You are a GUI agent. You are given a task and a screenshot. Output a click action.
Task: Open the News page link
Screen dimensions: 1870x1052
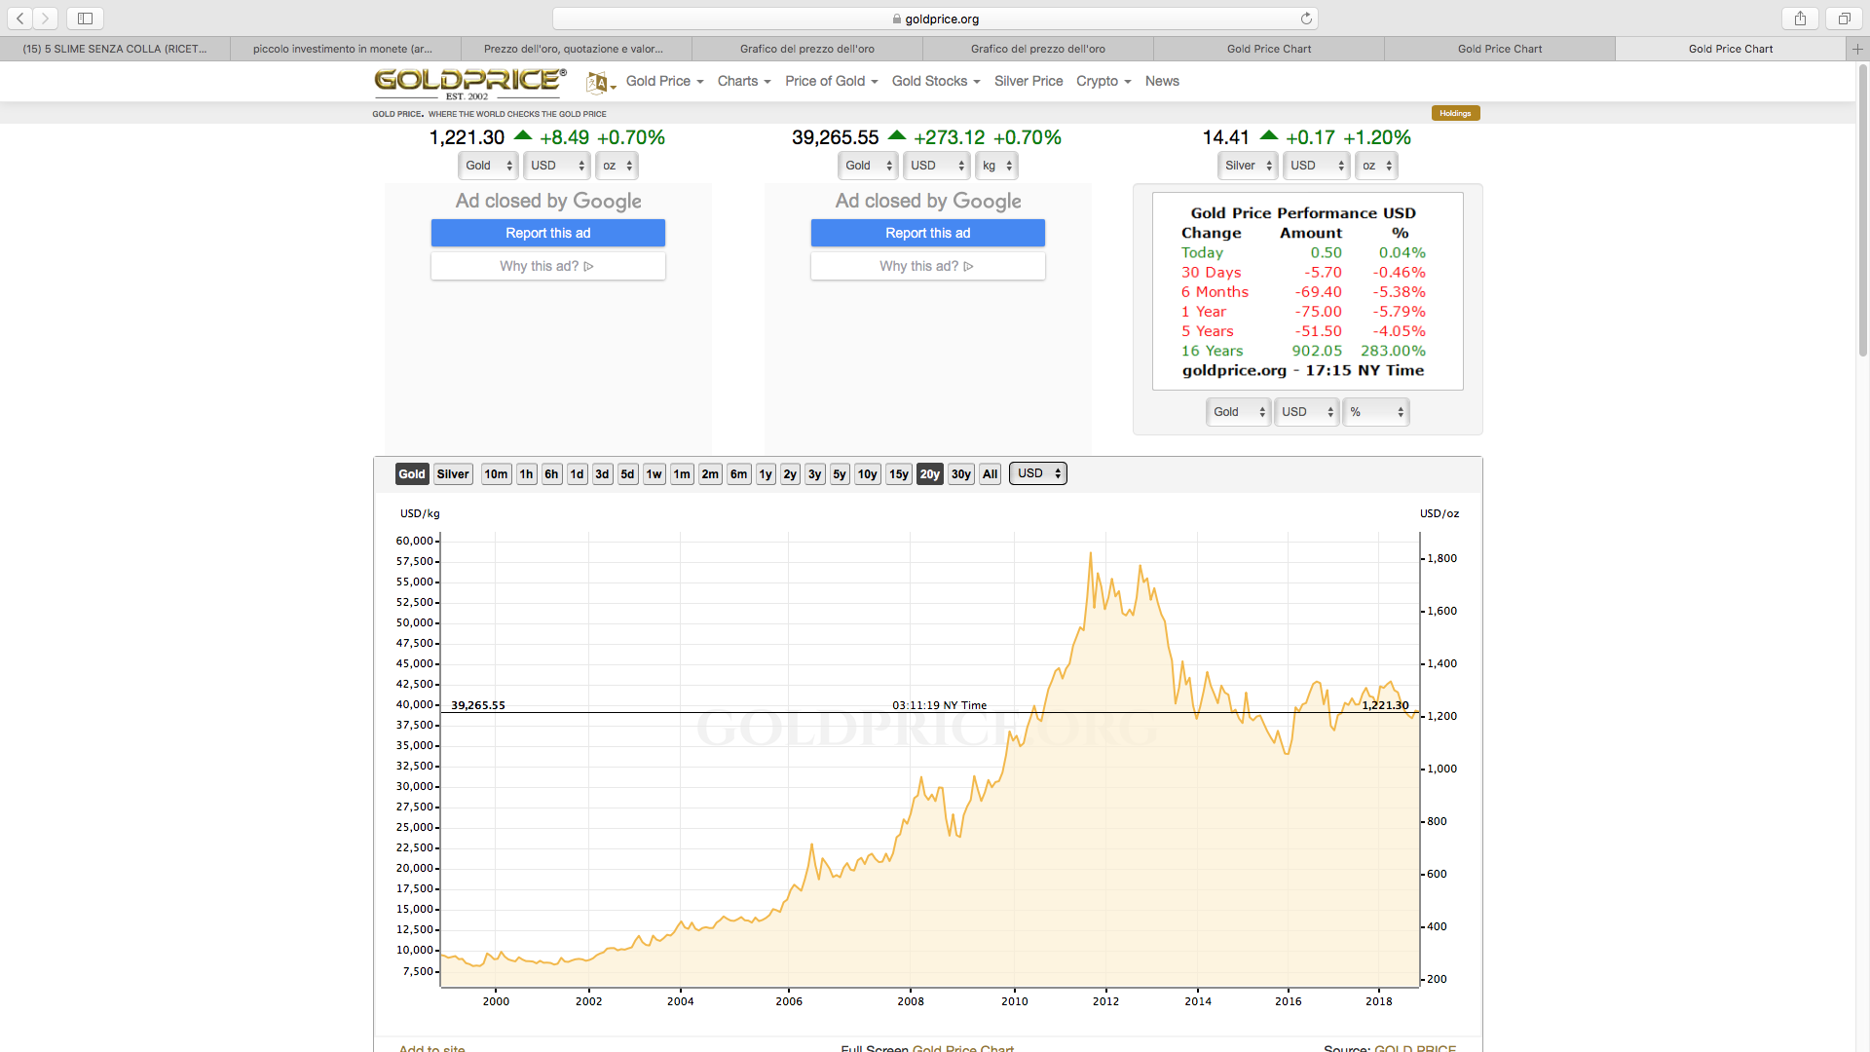1162,81
